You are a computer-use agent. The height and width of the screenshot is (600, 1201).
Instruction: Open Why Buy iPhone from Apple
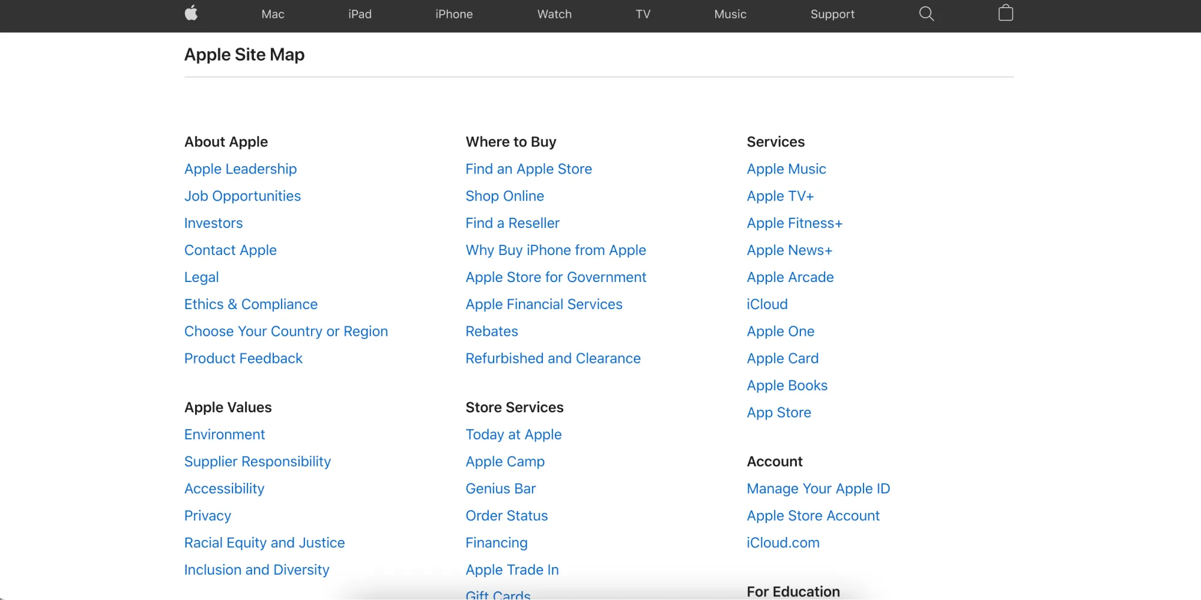[555, 250]
